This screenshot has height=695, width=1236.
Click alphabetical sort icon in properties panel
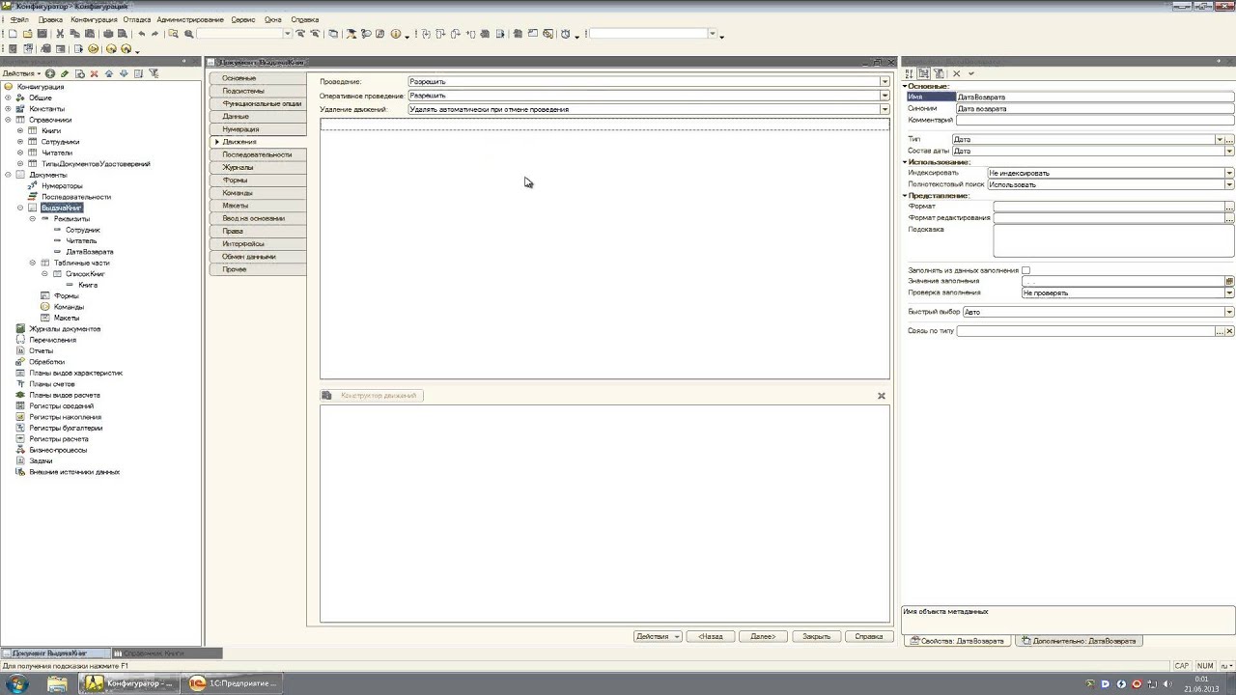(911, 73)
